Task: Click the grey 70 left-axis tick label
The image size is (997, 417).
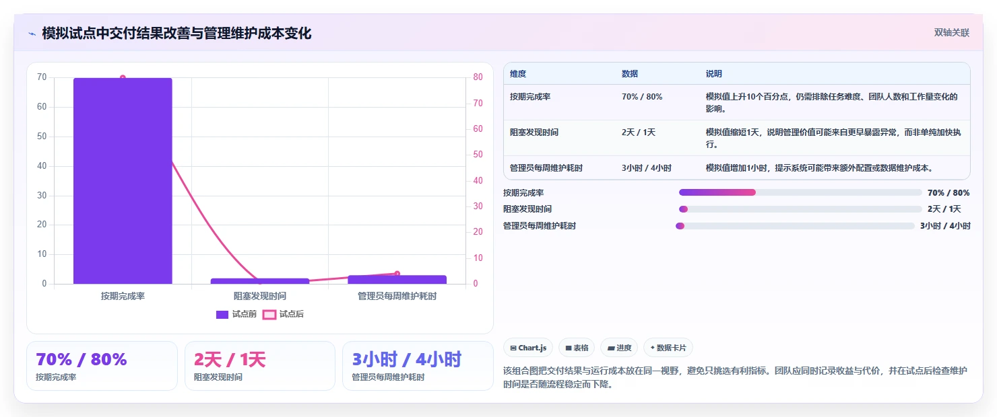Action: [x=42, y=77]
